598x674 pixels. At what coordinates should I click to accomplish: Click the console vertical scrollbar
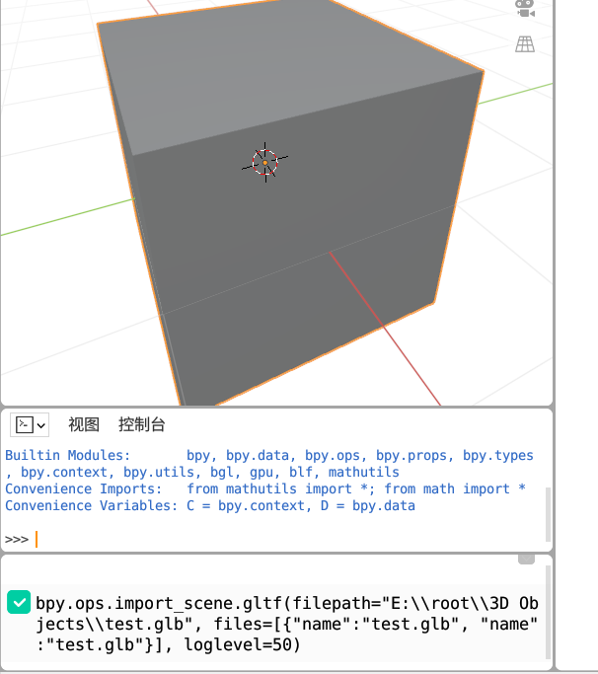(548, 514)
